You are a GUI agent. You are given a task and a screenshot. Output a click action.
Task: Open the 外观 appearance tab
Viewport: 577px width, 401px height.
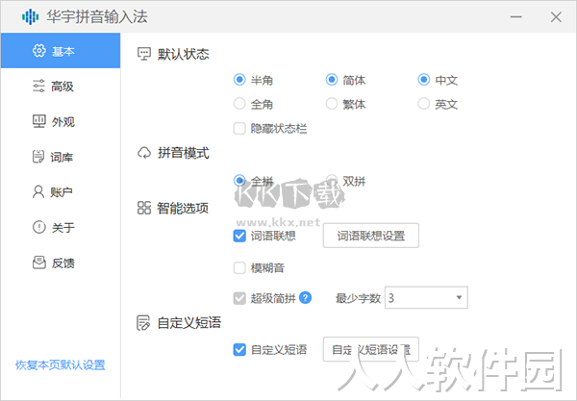pyautogui.click(x=61, y=121)
